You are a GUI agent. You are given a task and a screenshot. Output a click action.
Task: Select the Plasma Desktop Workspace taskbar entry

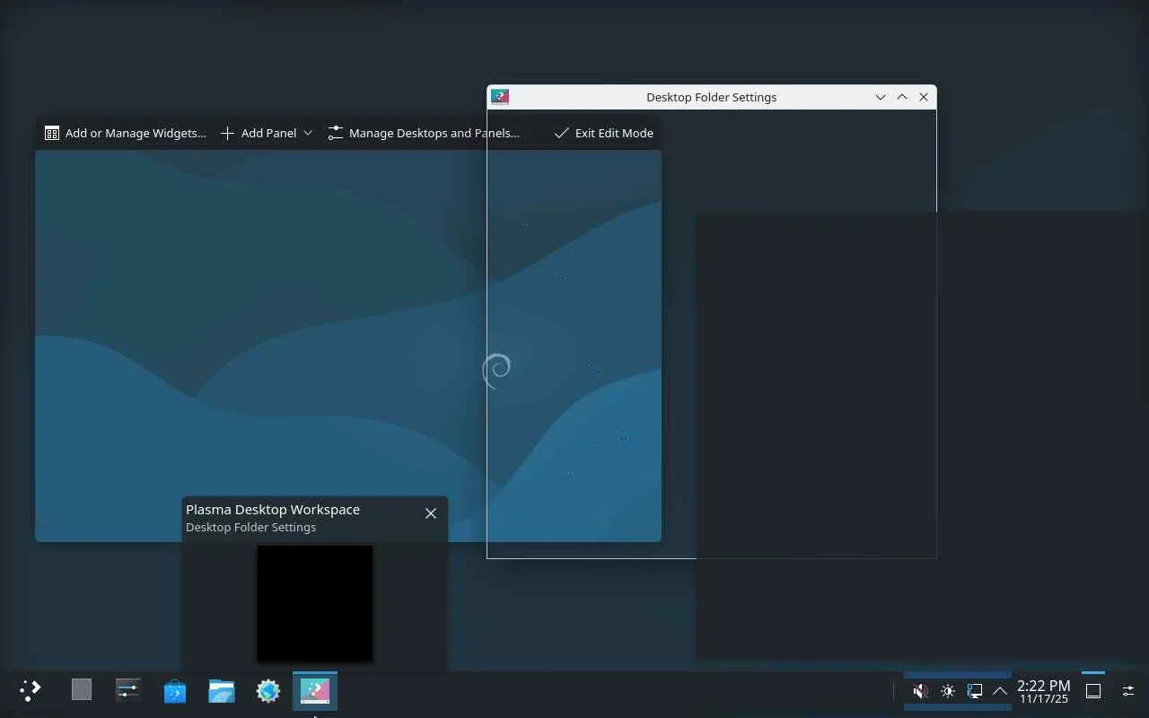(x=315, y=690)
